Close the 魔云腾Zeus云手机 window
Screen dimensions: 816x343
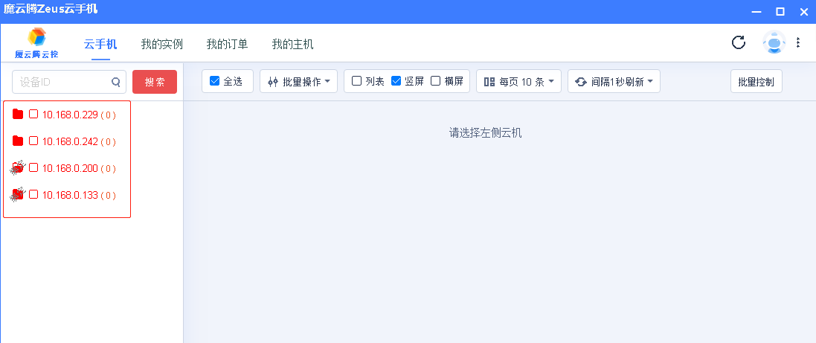[x=804, y=11]
